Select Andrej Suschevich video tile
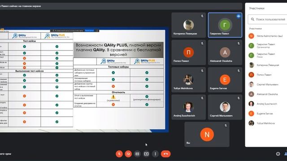 tap(188, 107)
